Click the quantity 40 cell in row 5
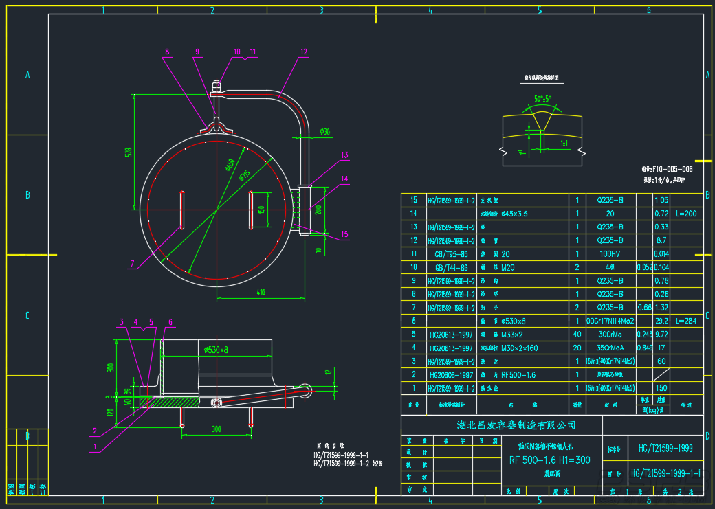The width and height of the screenshot is (715, 509). [577, 335]
